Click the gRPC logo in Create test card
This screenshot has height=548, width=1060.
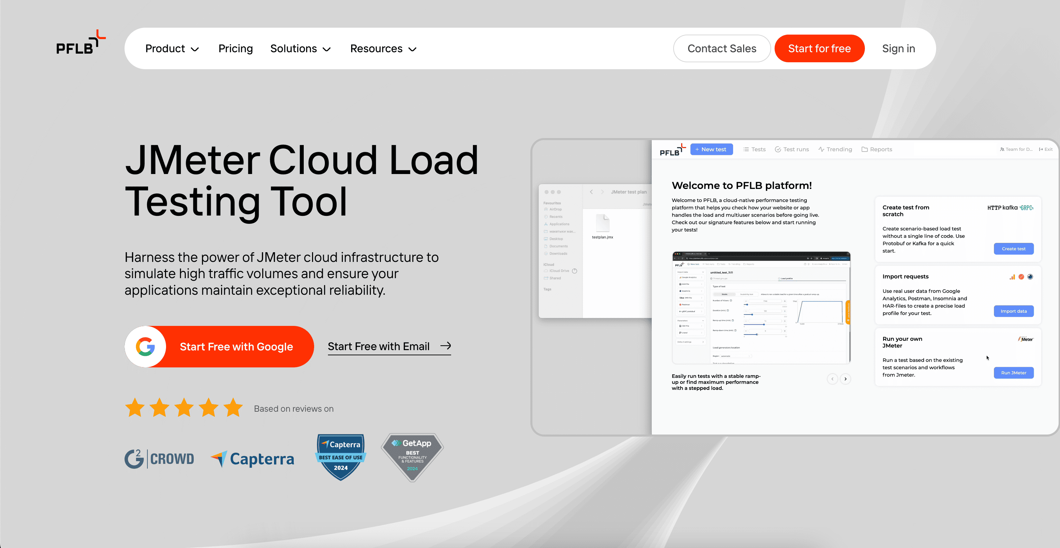(x=1027, y=208)
